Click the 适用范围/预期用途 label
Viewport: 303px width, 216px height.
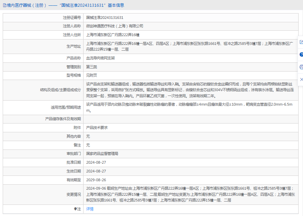(66, 107)
